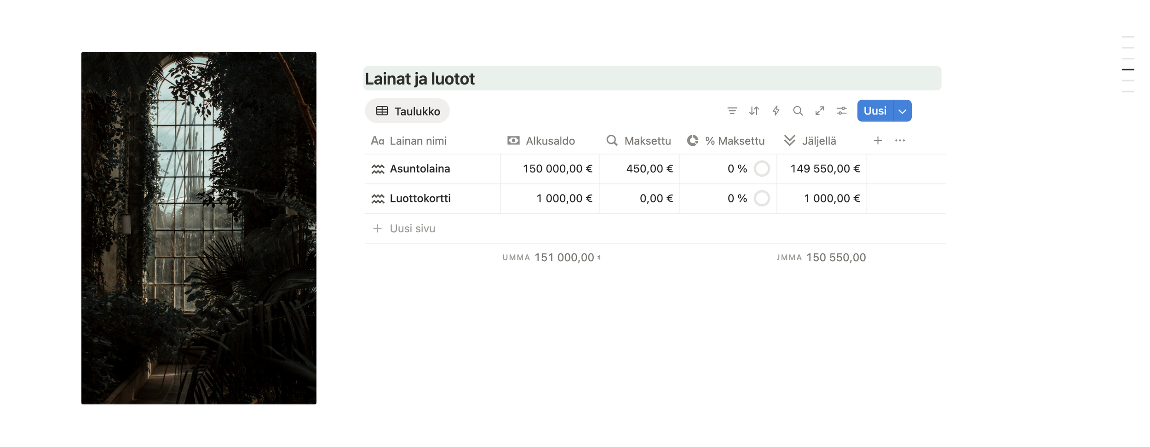
Task: Open the dropdown arrow next to Uusi
Action: coord(902,110)
